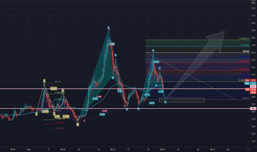Click the teal 0.495 ratio label
Image resolution: width=257 pixels, height=152 pixels.
click(x=95, y=99)
